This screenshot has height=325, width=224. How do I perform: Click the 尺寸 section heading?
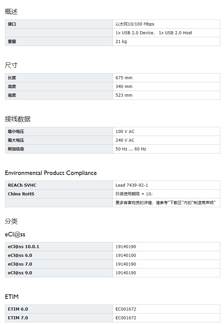click(x=11, y=65)
